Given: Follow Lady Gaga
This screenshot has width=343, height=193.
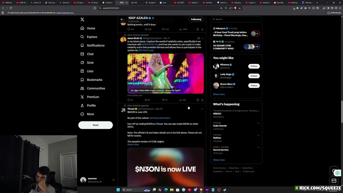Looking at the screenshot, I should [x=254, y=76].
